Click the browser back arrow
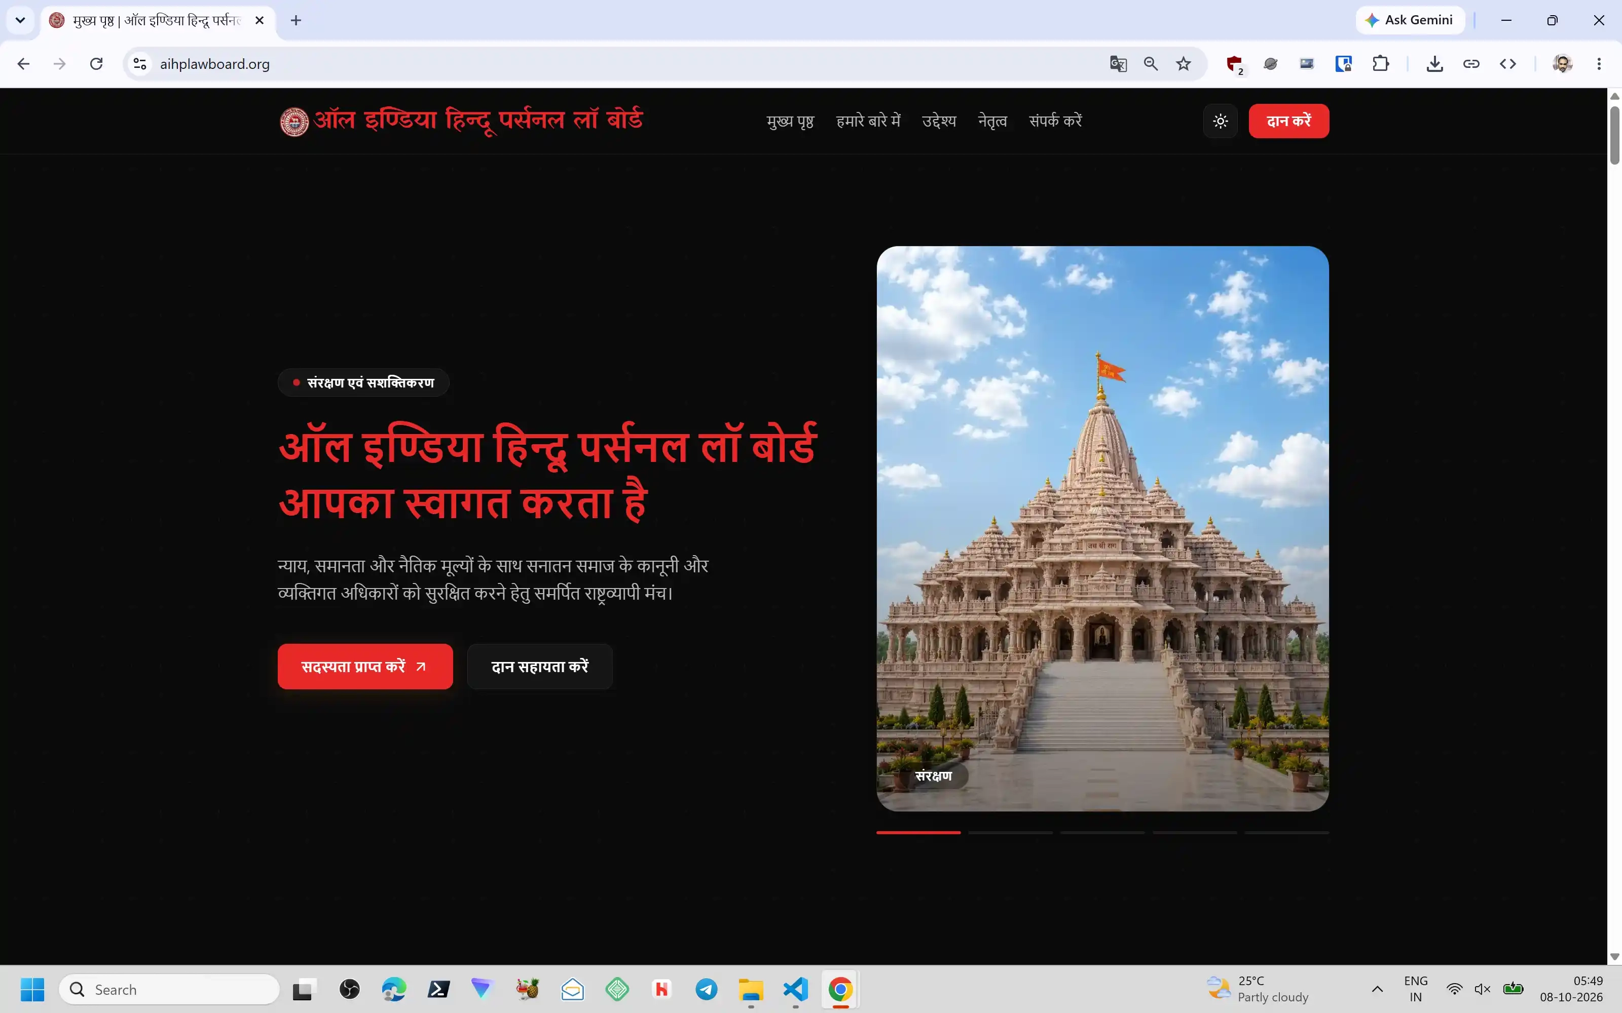The height and width of the screenshot is (1013, 1622). coord(23,64)
